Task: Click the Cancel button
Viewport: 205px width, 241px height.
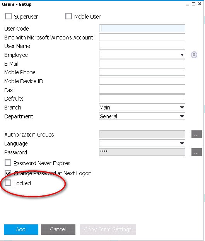Action: coord(58,229)
